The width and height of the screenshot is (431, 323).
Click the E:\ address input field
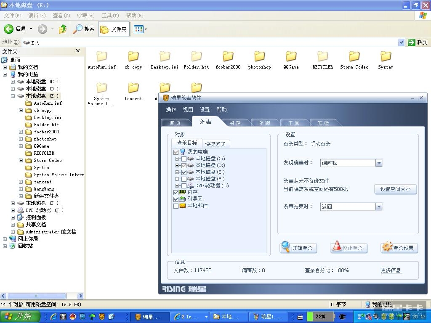(210, 42)
